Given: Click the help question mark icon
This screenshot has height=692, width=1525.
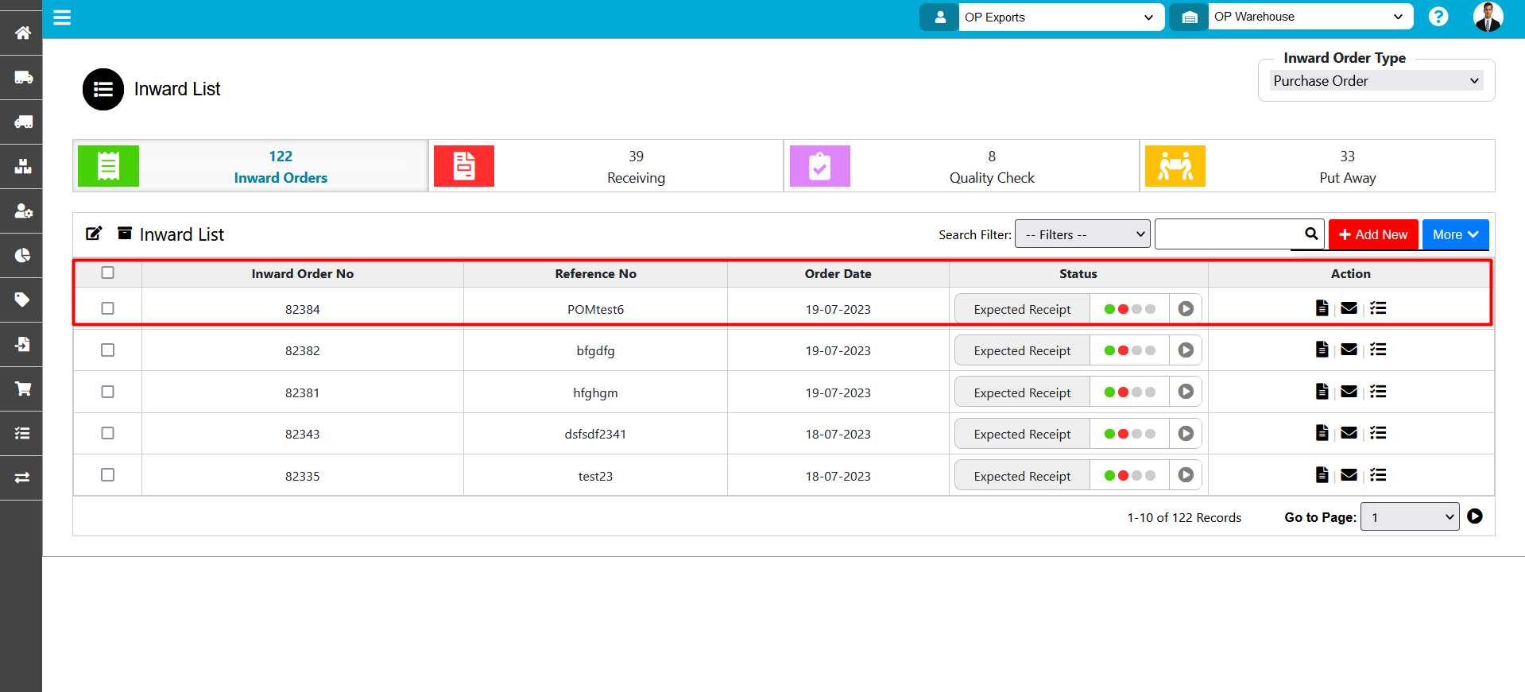Looking at the screenshot, I should pos(1438,17).
